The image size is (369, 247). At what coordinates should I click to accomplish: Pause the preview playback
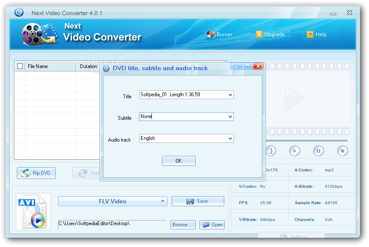319,151
